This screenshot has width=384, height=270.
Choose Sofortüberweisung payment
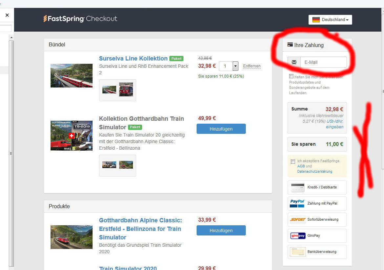point(317,219)
